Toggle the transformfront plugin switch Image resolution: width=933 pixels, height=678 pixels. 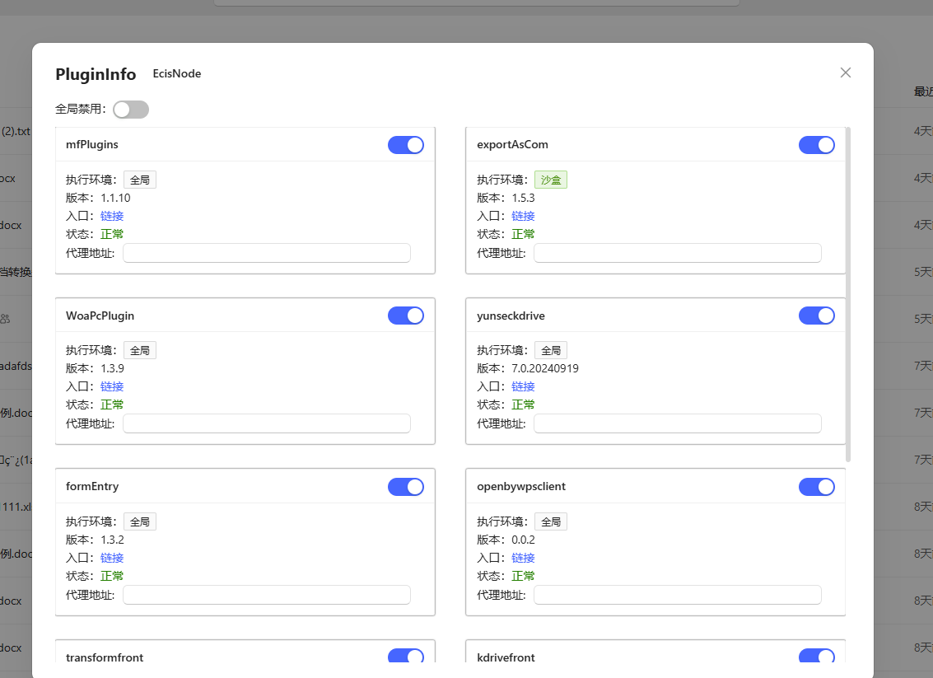click(x=406, y=657)
